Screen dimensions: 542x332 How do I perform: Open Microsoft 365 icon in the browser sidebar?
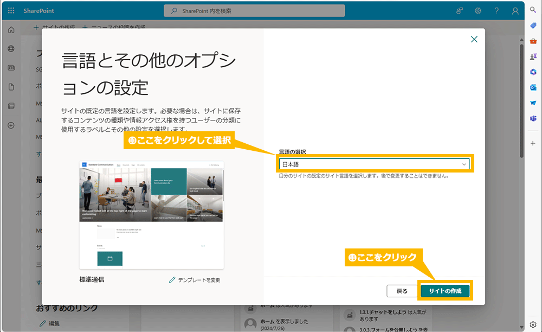(533, 72)
